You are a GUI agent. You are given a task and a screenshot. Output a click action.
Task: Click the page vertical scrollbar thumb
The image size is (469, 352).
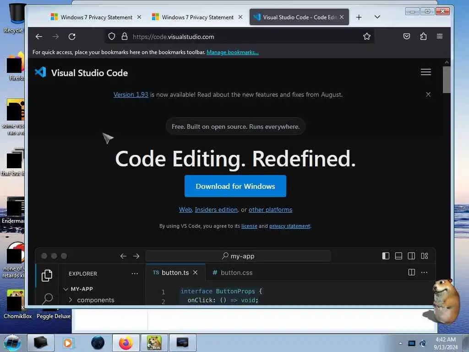pos(447,80)
